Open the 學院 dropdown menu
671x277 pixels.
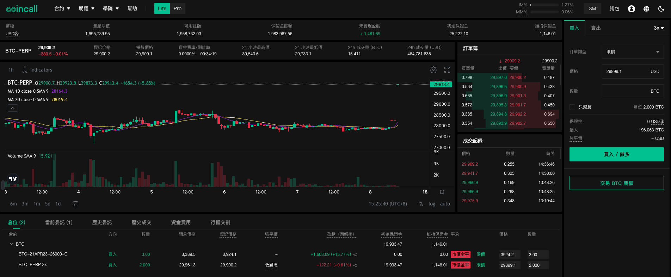(111, 8)
